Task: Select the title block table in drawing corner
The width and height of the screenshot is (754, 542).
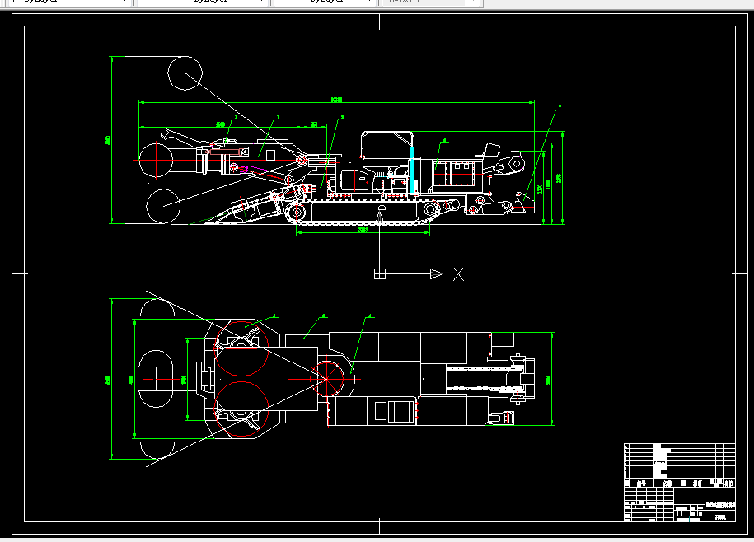Action: click(x=680, y=483)
